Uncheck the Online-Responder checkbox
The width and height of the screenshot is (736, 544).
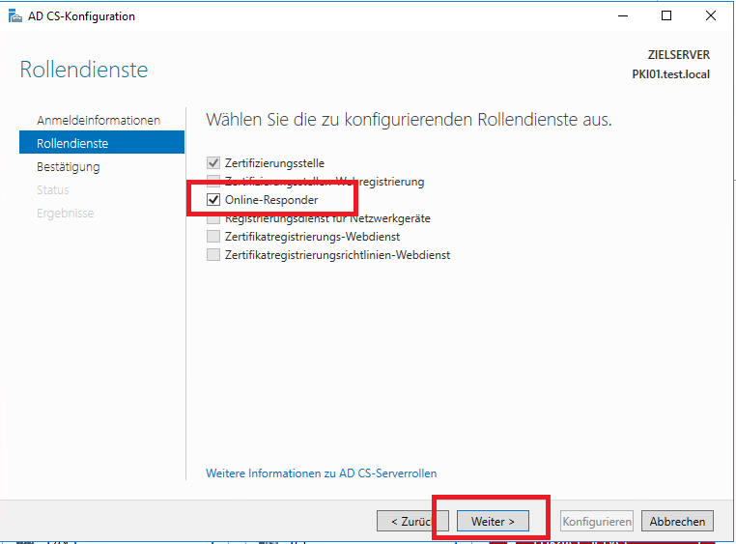213,200
